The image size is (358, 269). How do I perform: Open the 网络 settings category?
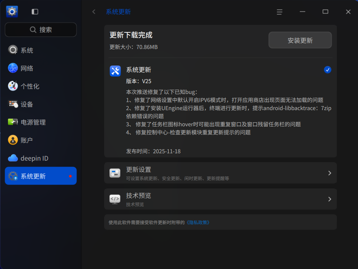coord(41,68)
